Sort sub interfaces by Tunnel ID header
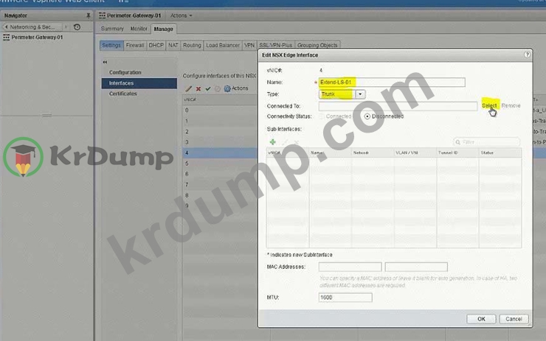Image resolution: width=546 pixels, height=341 pixels. click(457, 152)
